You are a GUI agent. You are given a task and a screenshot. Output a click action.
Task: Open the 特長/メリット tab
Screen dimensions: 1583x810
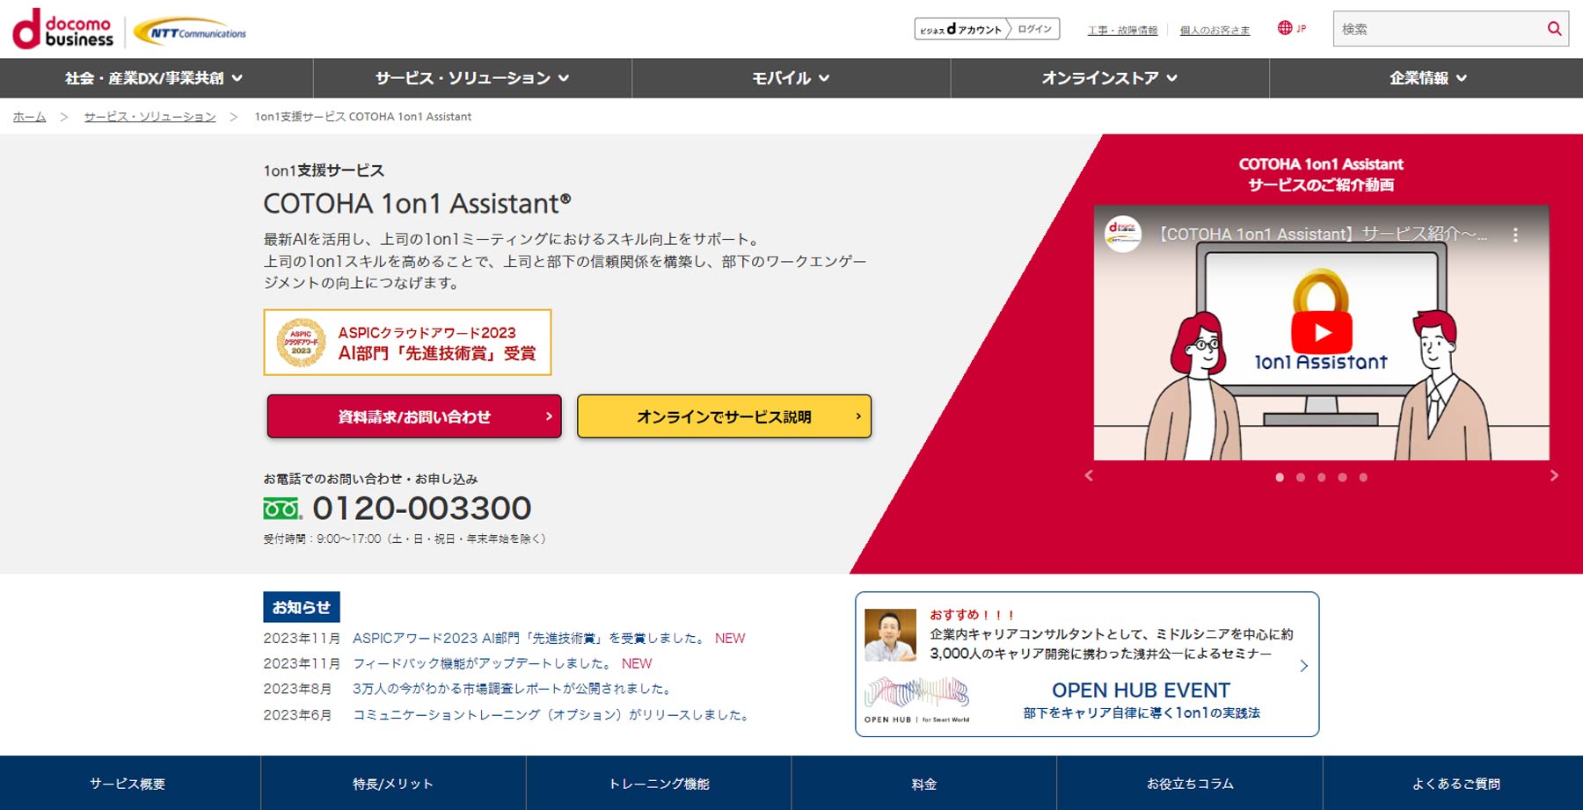tap(393, 783)
